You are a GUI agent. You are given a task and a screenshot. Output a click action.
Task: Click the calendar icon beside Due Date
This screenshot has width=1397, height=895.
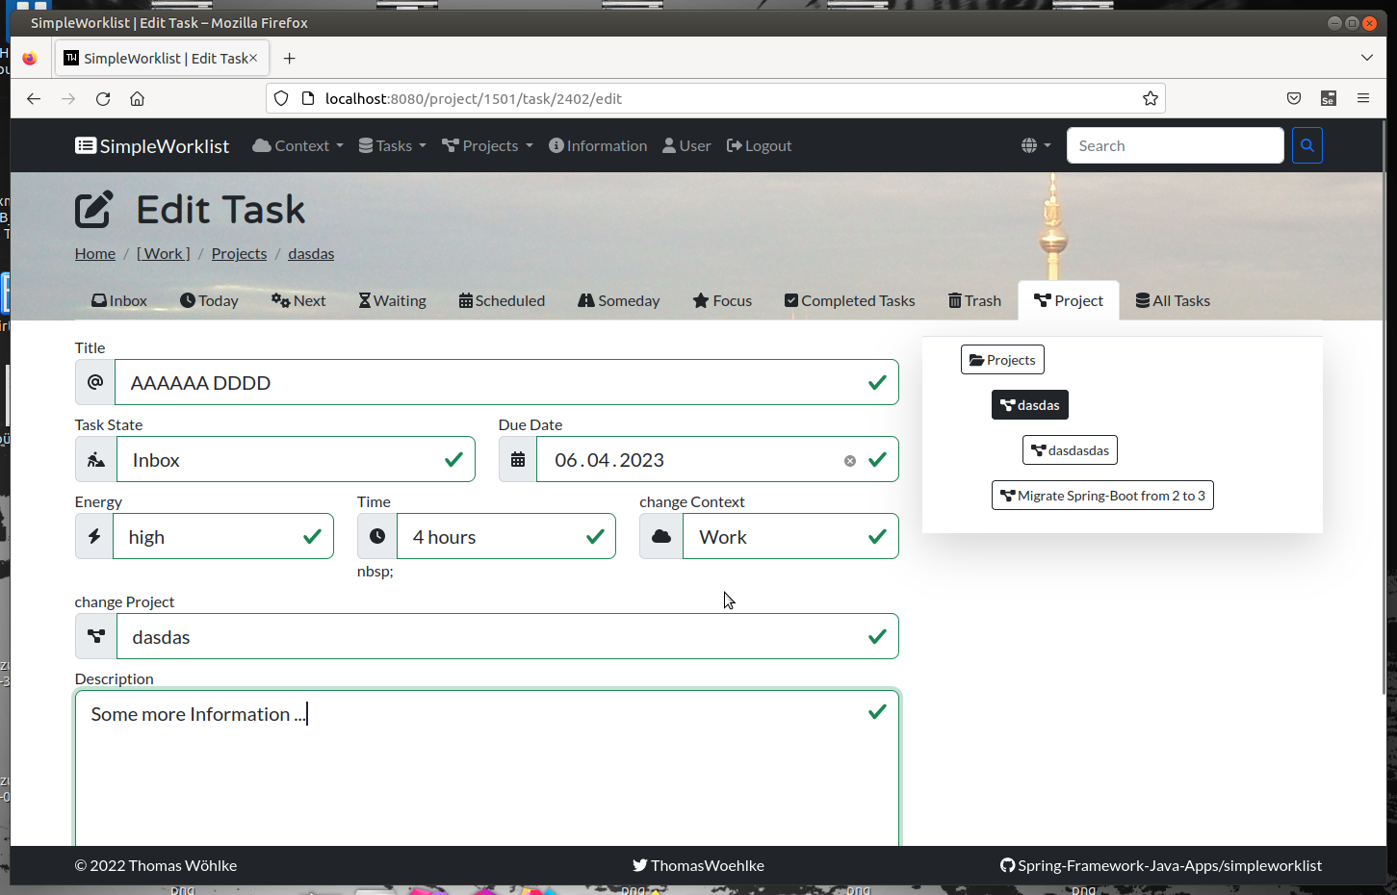[x=518, y=459]
